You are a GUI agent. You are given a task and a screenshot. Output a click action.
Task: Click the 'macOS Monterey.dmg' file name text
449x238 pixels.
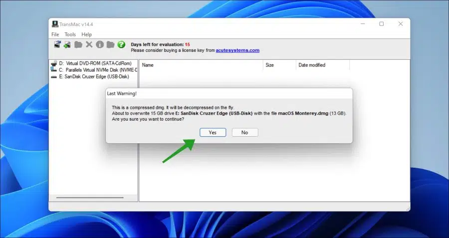point(303,113)
